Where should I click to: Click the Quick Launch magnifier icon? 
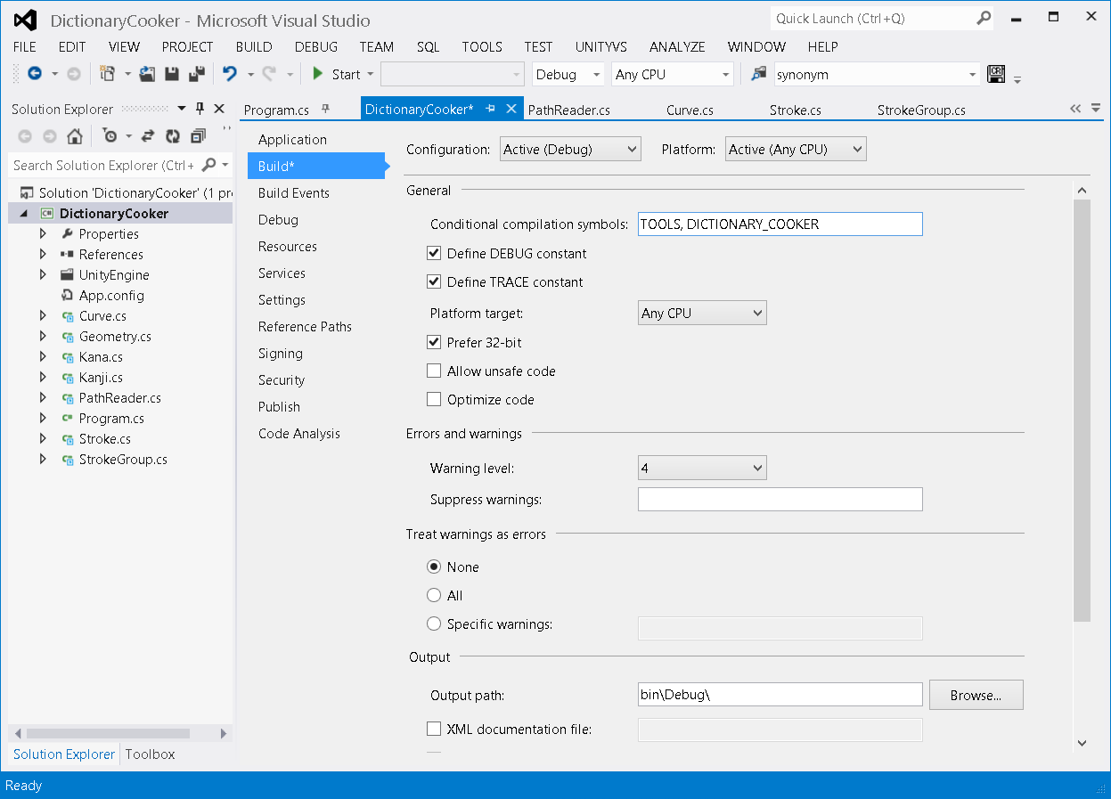click(x=984, y=18)
